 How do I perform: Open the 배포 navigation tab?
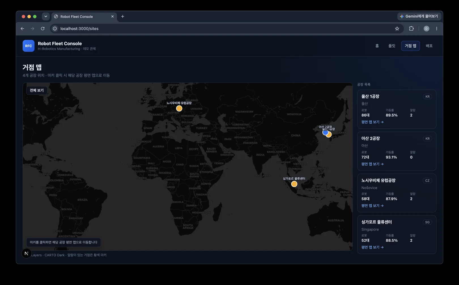[429, 46]
